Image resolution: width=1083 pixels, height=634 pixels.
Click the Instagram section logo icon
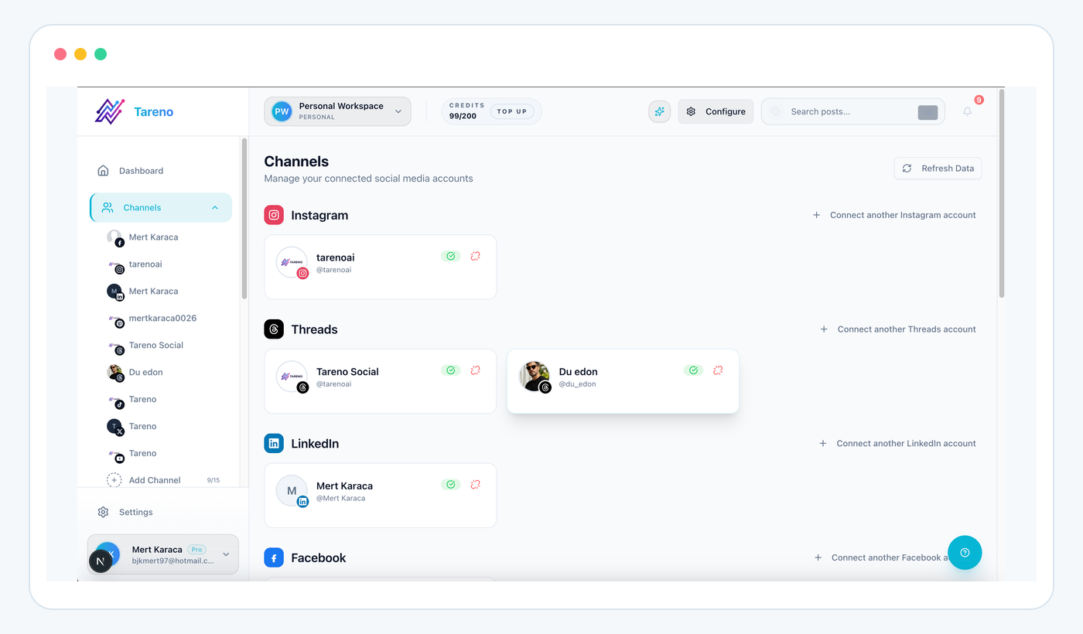[x=274, y=215]
